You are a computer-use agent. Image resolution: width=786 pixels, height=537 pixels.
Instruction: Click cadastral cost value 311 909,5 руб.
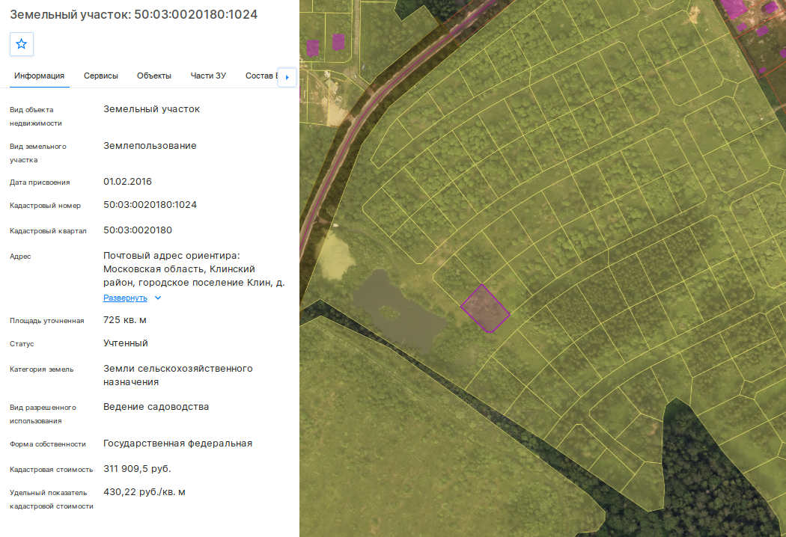coord(137,469)
